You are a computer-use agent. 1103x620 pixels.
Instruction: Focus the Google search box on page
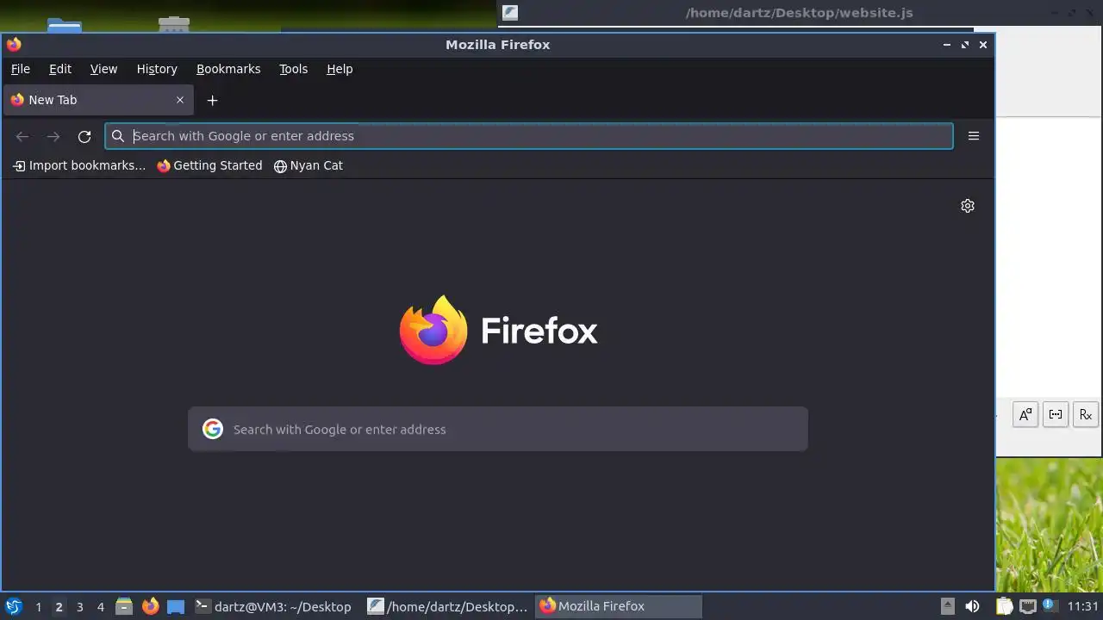click(498, 429)
